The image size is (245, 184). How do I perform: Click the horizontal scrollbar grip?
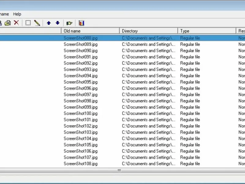(x=119, y=171)
